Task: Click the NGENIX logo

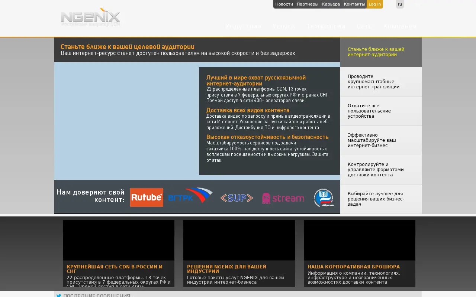Action: pos(90,17)
